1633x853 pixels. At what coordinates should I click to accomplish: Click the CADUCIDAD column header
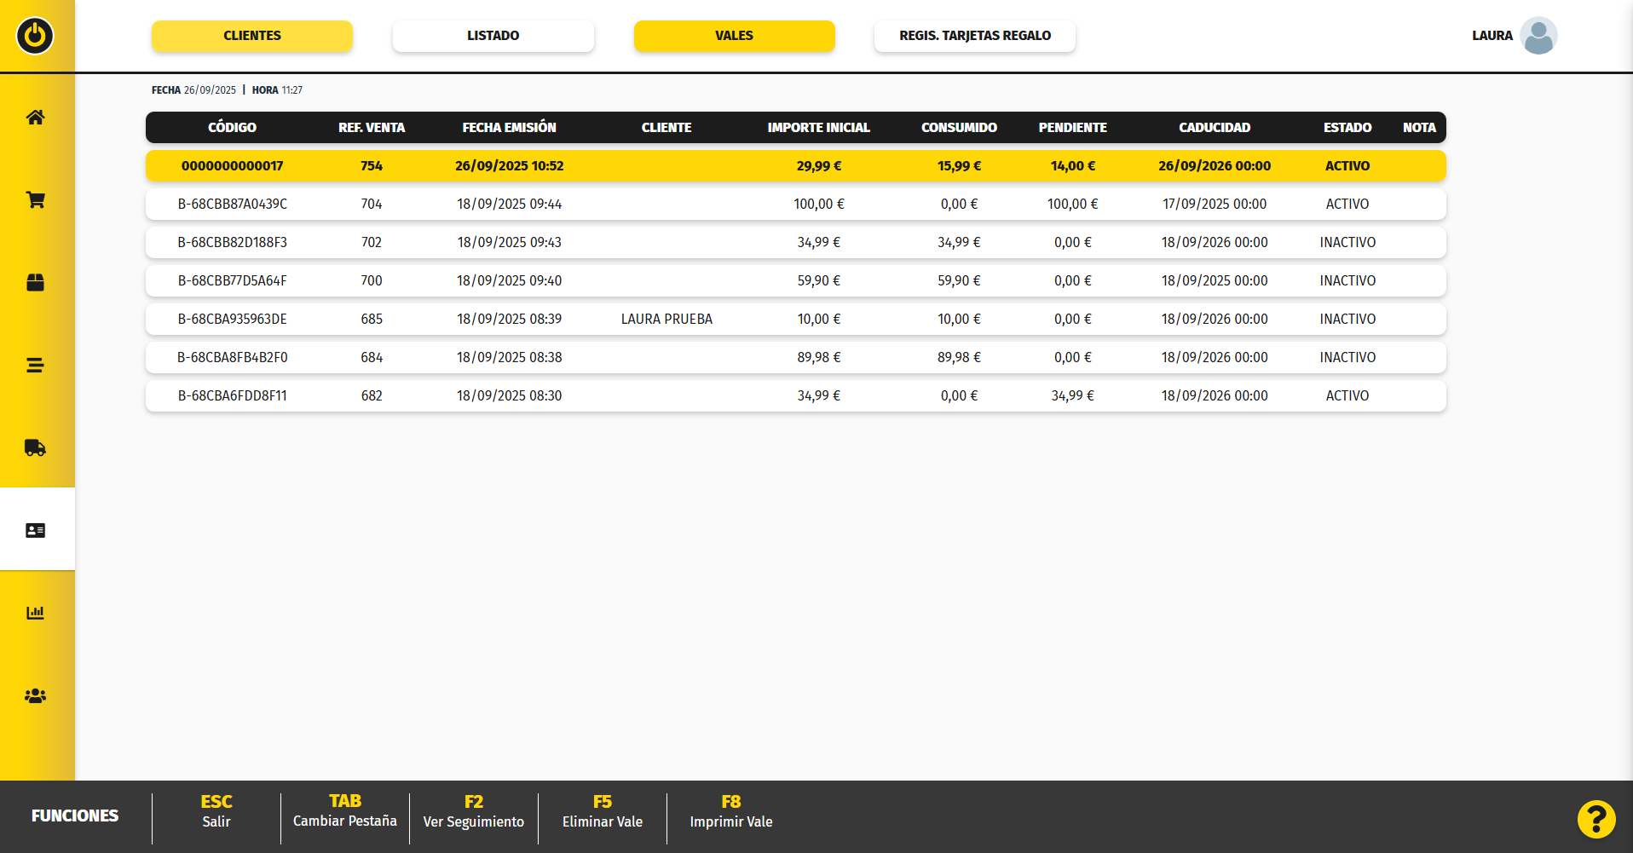coord(1214,128)
